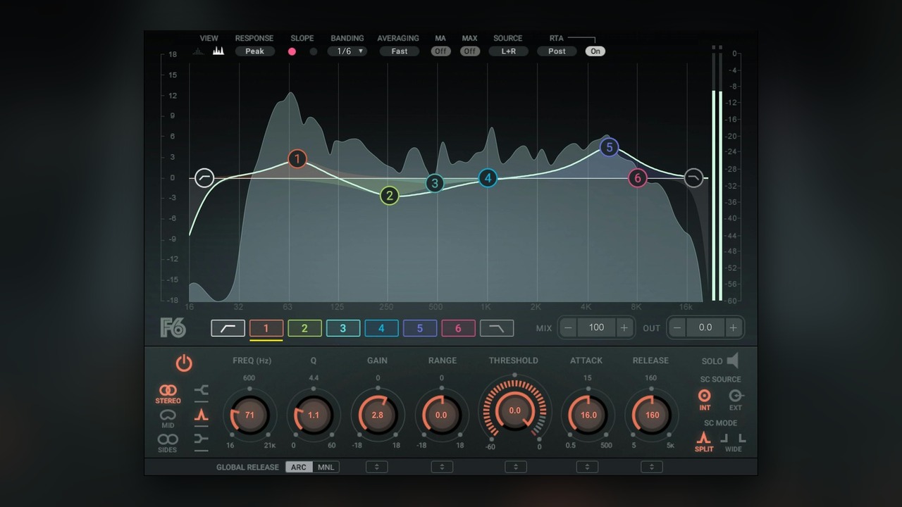Click band 2 node on EQ graph
Image resolution: width=902 pixels, height=507 pixels.
point(390,196)
